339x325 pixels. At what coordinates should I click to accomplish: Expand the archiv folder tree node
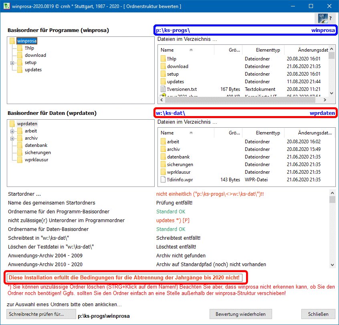(12, 138)
